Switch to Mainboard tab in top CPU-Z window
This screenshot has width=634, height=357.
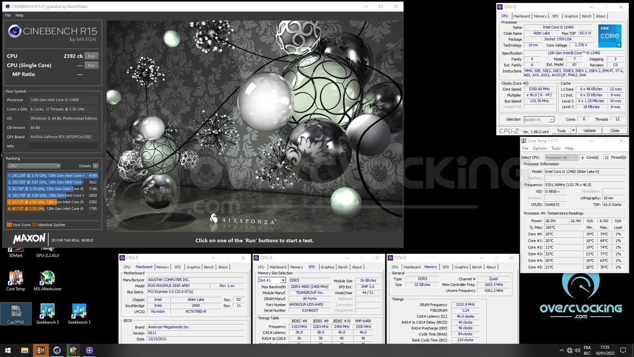point(521,16)
